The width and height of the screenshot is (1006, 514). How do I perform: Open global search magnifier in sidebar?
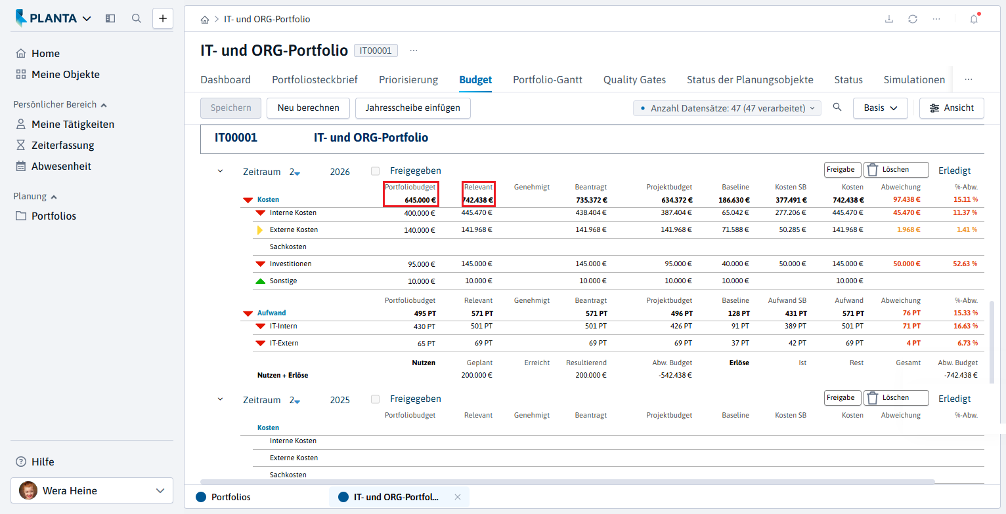point(137,18)
